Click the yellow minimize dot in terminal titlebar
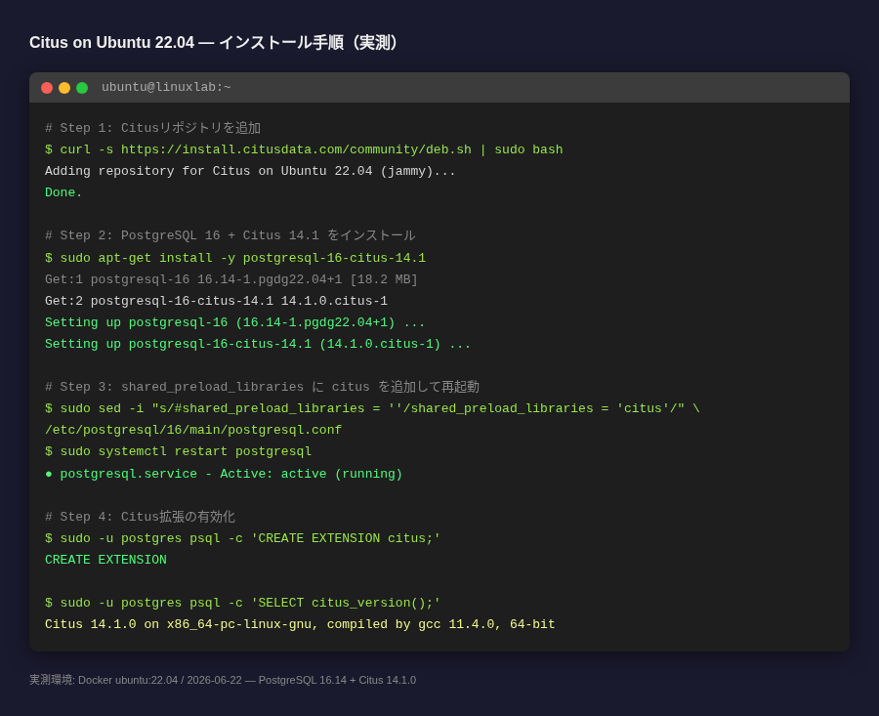 (x=64, y=88)
